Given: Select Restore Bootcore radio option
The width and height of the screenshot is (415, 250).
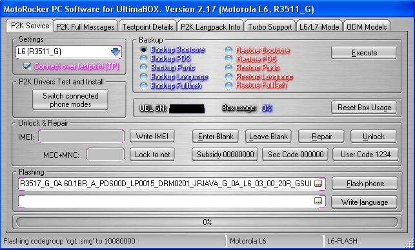Looking at the screenshot, I should (228, 50).
